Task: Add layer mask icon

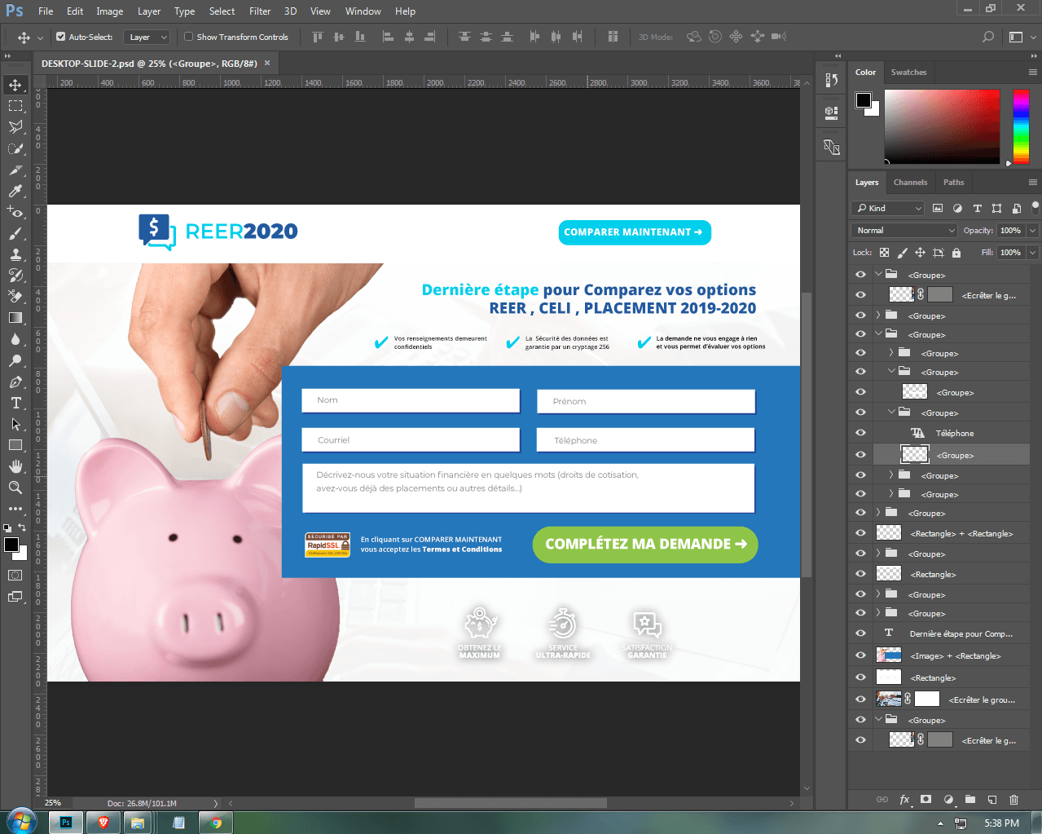Action: tap(926, 800)
